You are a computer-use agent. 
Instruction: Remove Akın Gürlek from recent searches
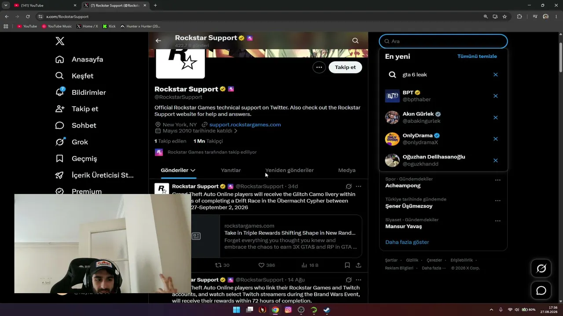[495, 118]
